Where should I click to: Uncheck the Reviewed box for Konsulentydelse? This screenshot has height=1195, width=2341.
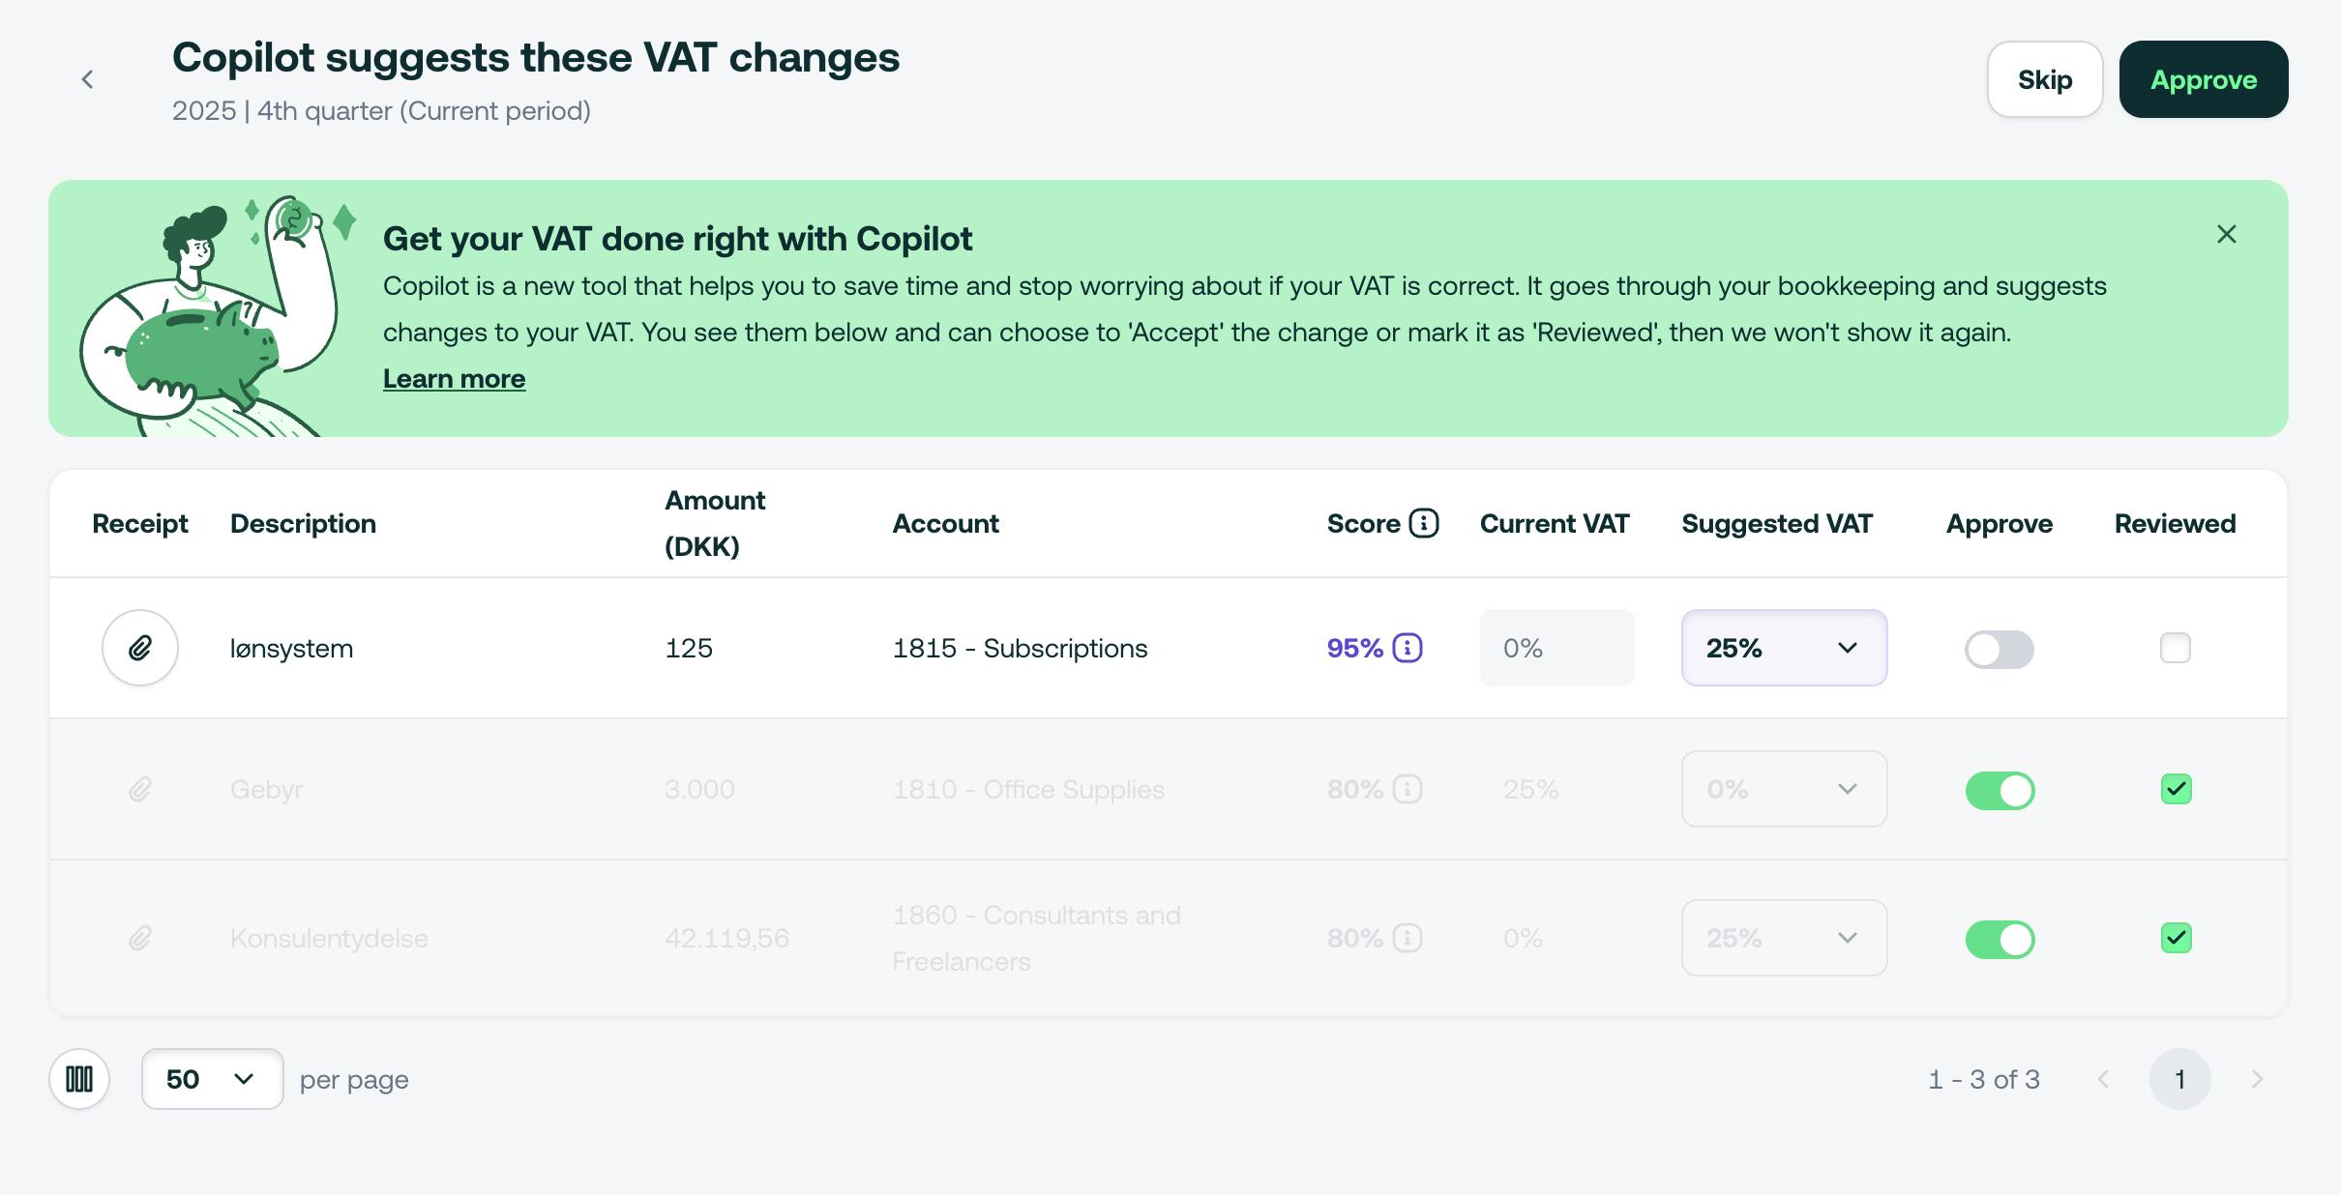2176,938
